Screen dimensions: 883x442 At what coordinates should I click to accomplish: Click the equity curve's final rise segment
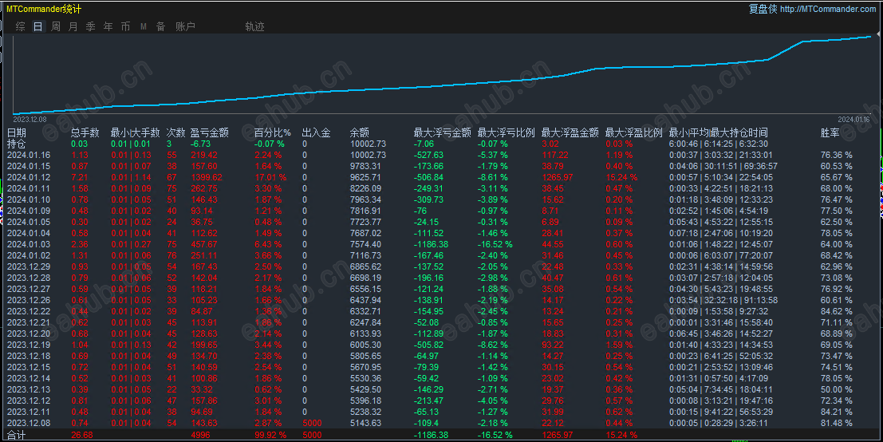[785, 50]
